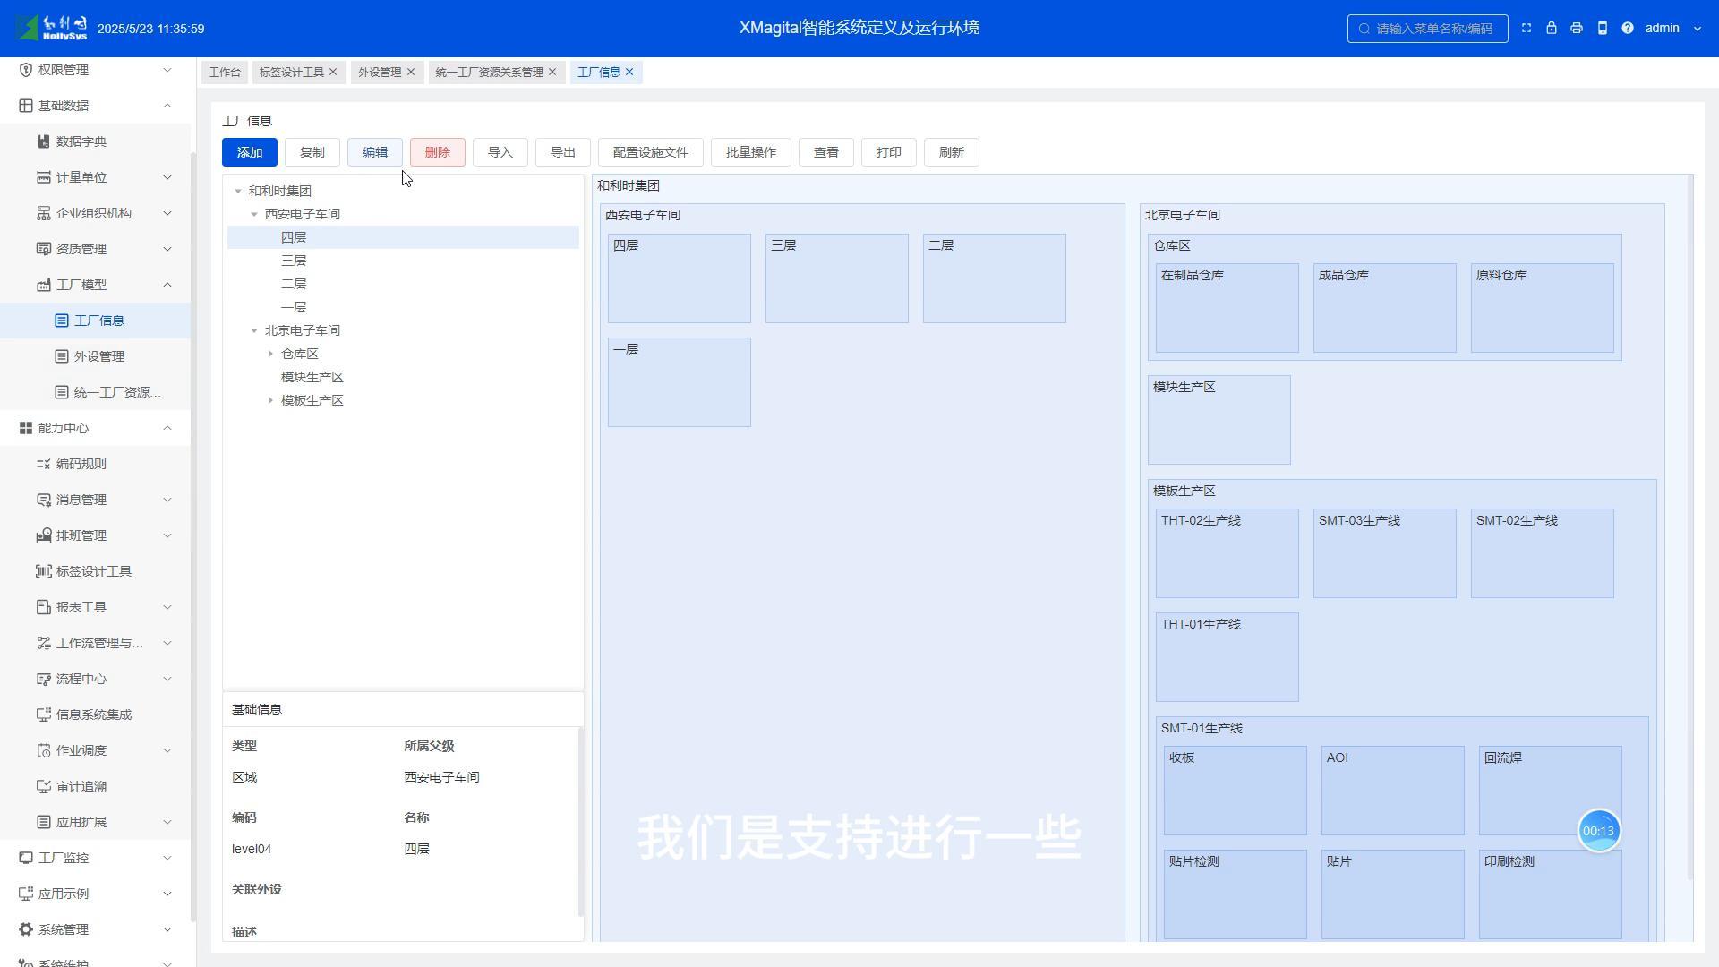Click the 外设管理 sidebar document icon
This screenshot has width=1719, height=967.
tap(62, 356)
